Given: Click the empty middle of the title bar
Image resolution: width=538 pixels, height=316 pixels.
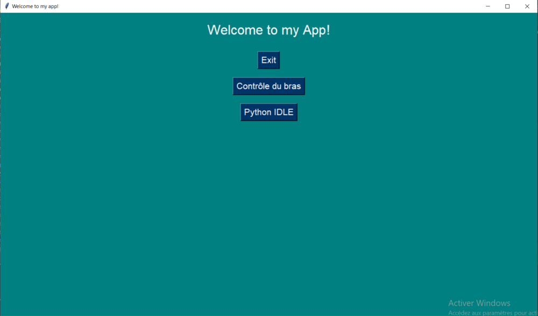Looking at the screenshot, I should (x=269, y=6).
